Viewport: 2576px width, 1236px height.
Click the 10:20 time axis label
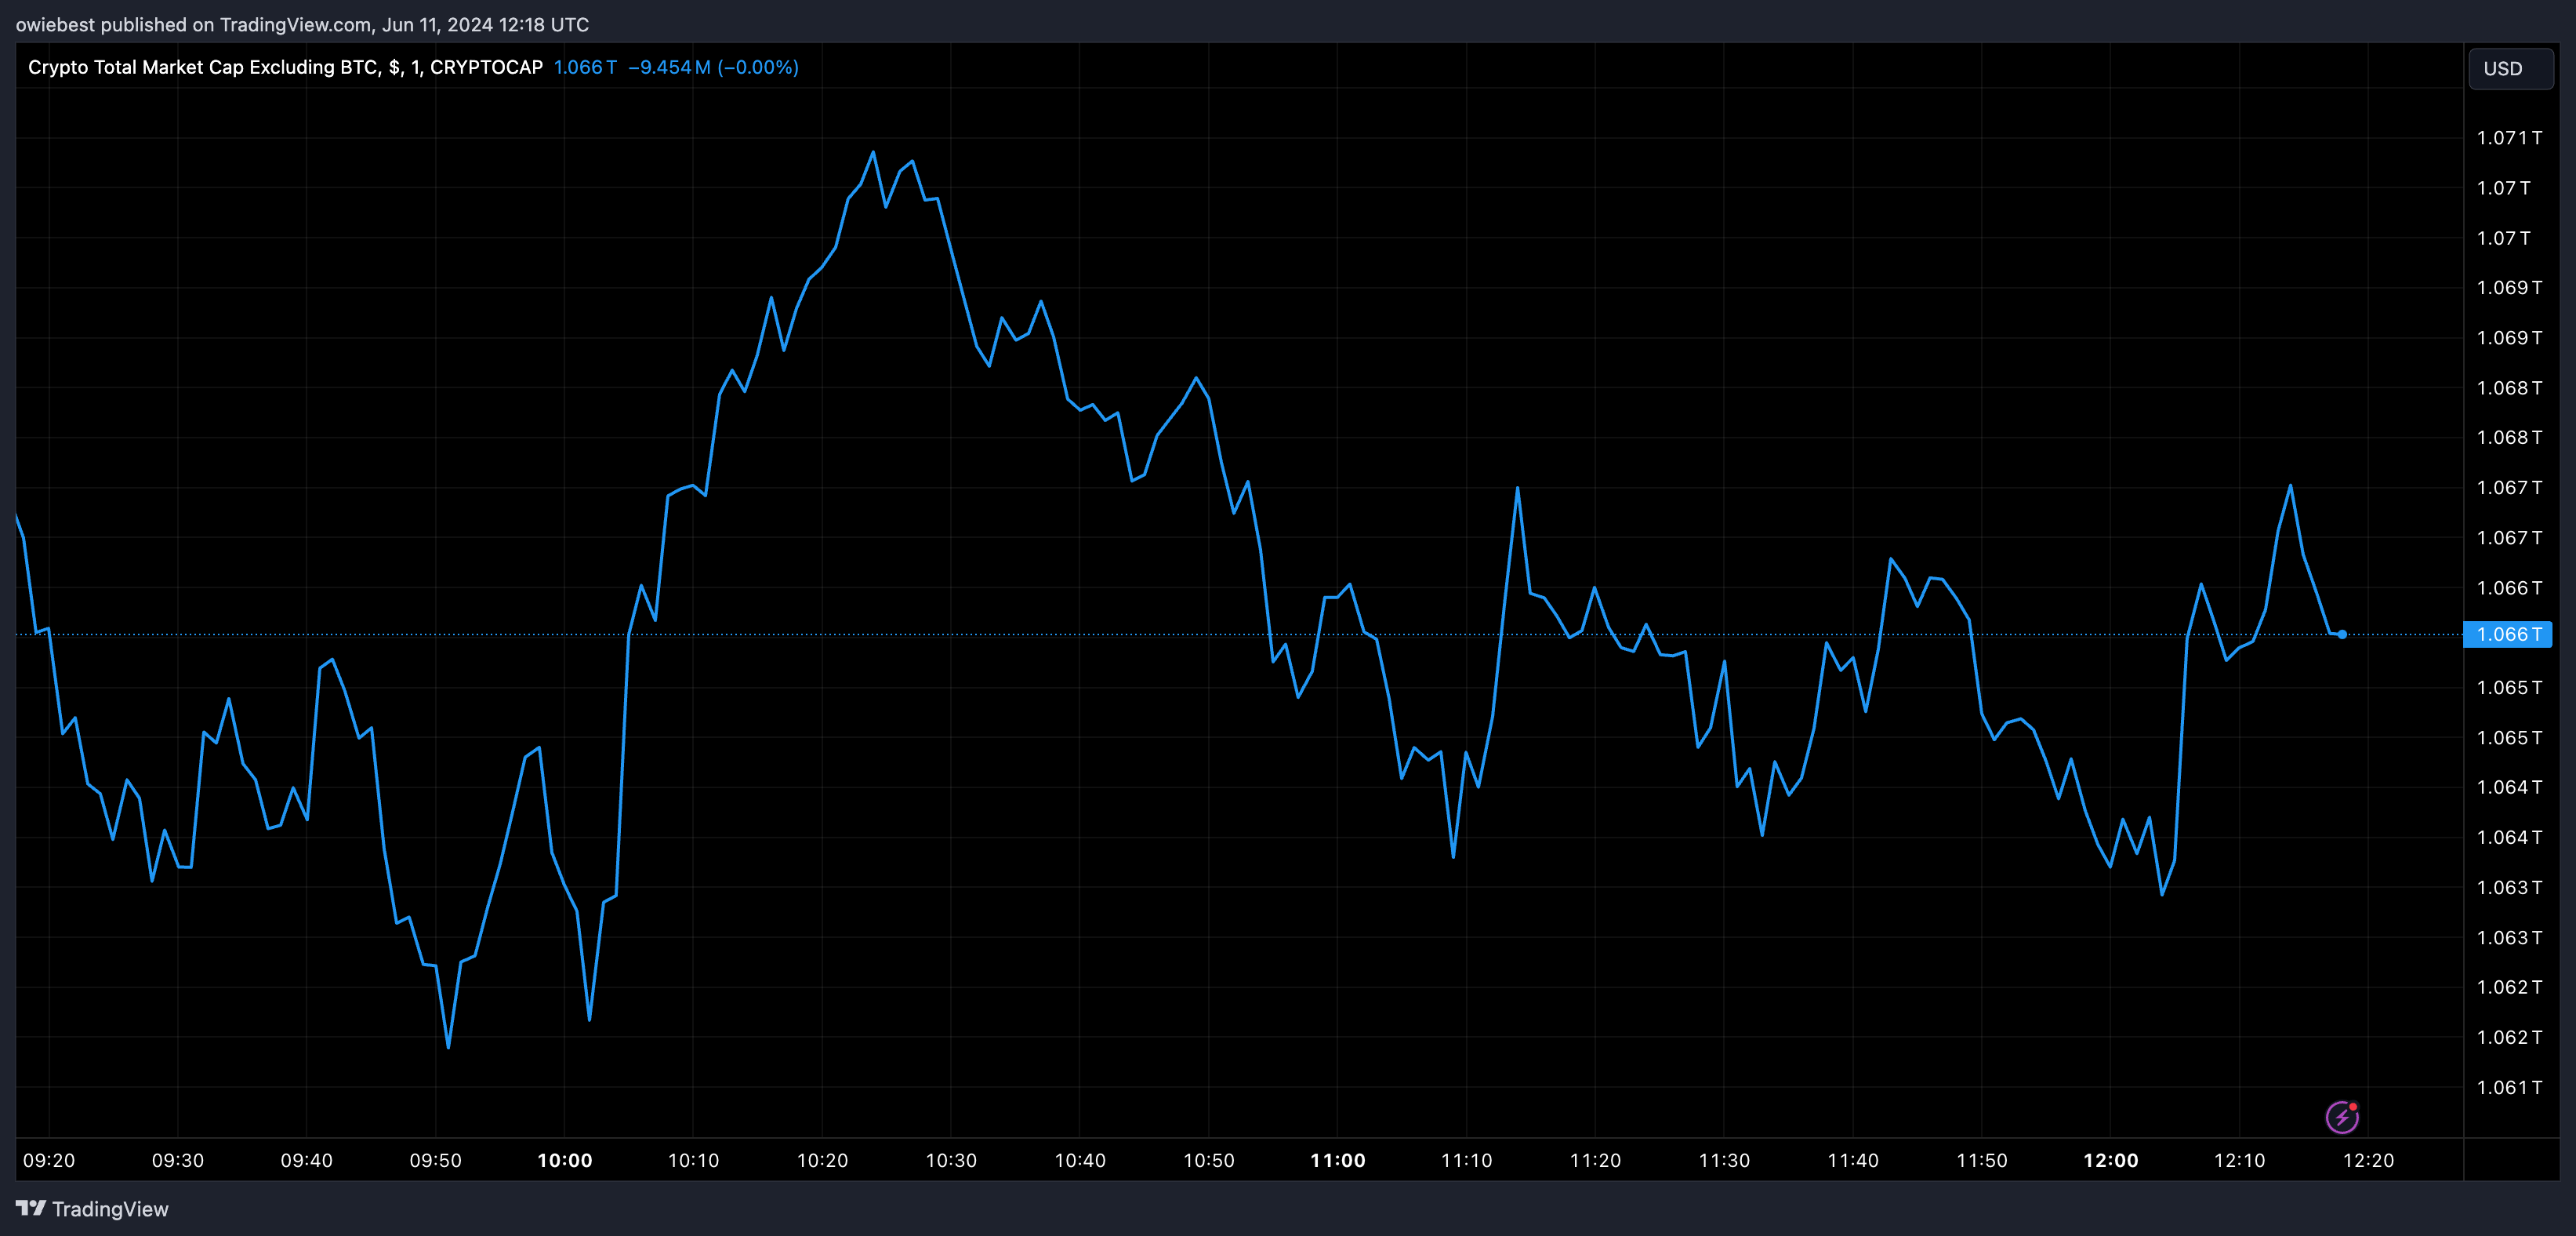pyautogui.click(x=823, y=1160)
